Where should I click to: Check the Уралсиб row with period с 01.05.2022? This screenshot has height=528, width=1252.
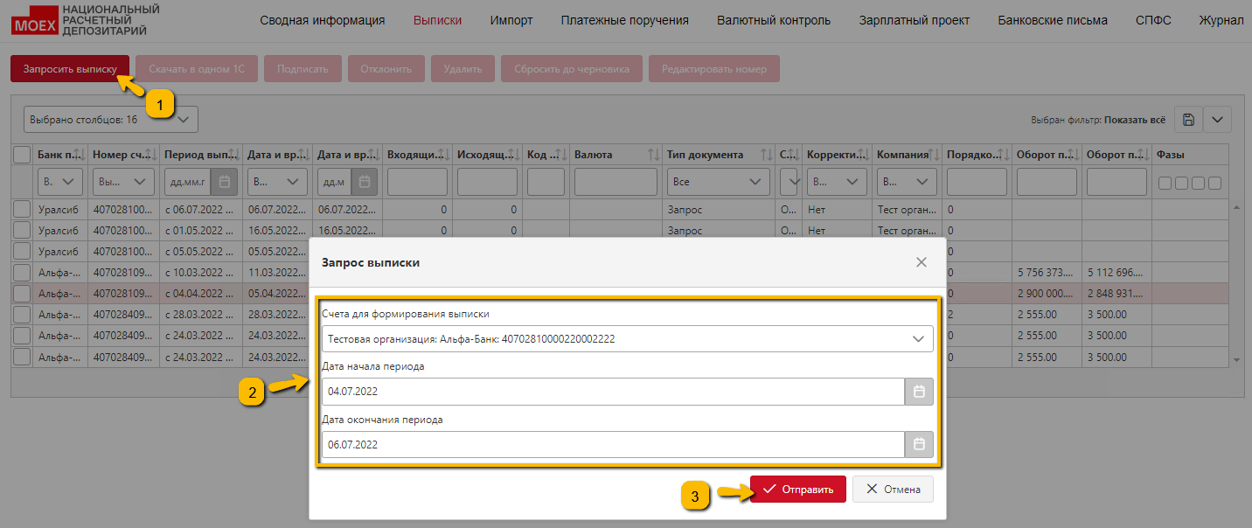click(x=22, y=231)
